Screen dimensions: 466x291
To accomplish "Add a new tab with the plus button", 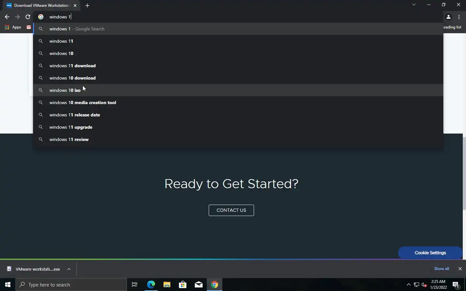I will click(x=87, y=5).
